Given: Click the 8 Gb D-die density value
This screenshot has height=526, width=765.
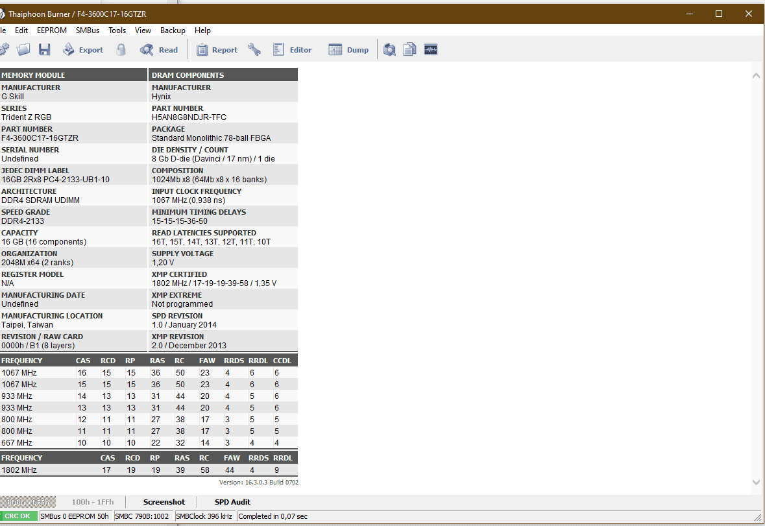Looking at the screenshot, I should coord(213,158).
